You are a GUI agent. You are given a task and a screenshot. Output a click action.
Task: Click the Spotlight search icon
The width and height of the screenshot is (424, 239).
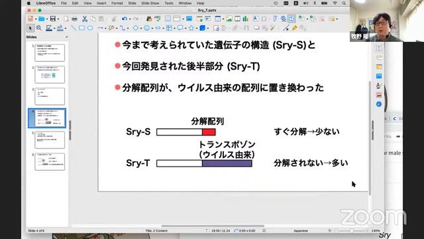[344, 3]
